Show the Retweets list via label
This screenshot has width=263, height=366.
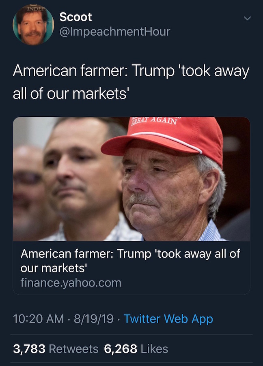[73, 349]
